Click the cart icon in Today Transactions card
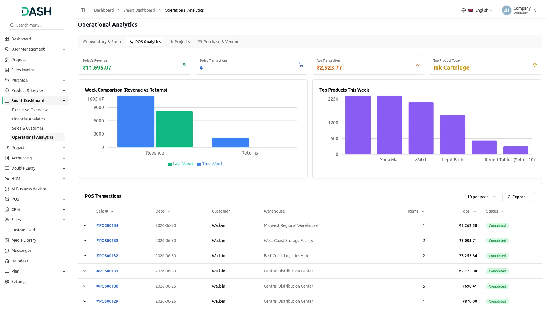 coord(301,65)
